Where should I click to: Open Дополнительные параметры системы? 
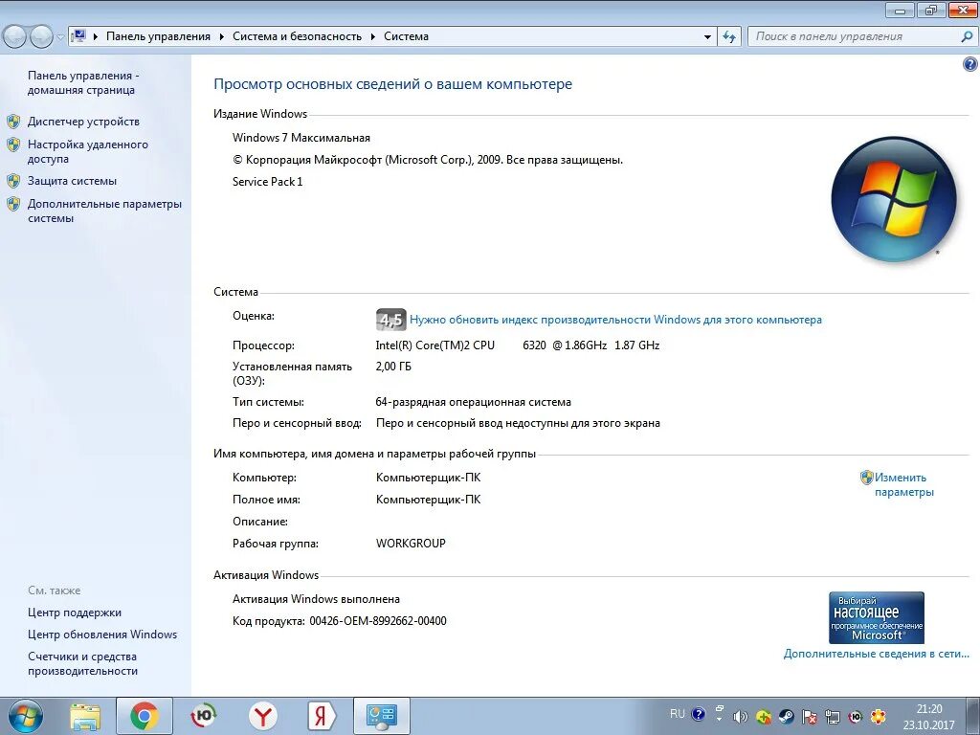tap(104, 211)
